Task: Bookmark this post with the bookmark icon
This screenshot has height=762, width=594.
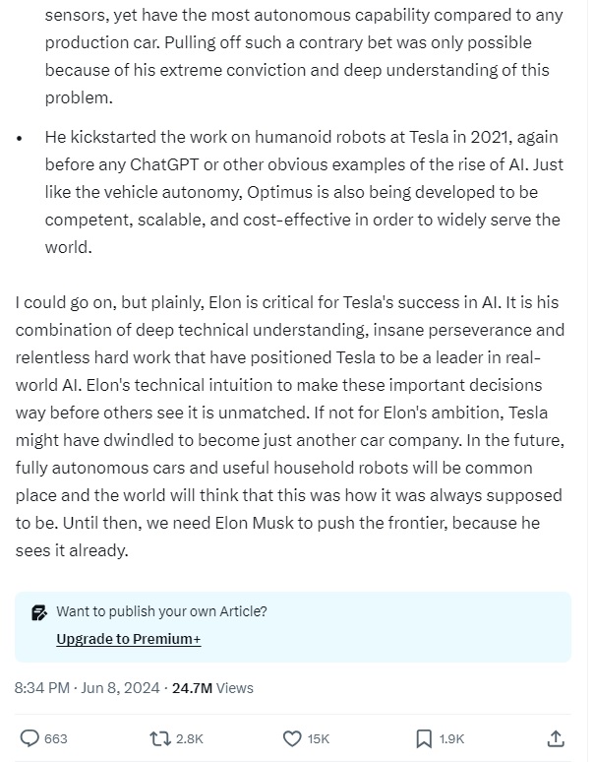Action: click(x=424, y=737)
